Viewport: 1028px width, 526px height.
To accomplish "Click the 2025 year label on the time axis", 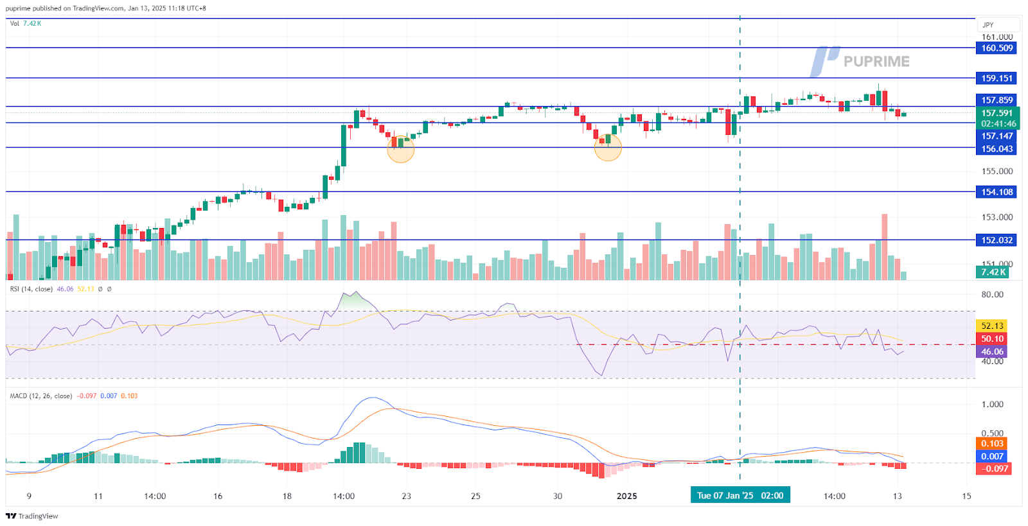I will pos(626,496).
